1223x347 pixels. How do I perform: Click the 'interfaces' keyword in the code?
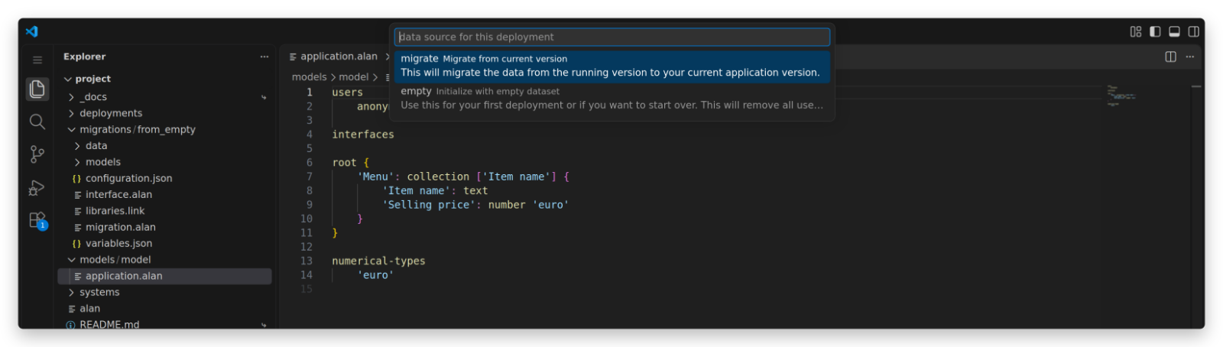[363, 135]
